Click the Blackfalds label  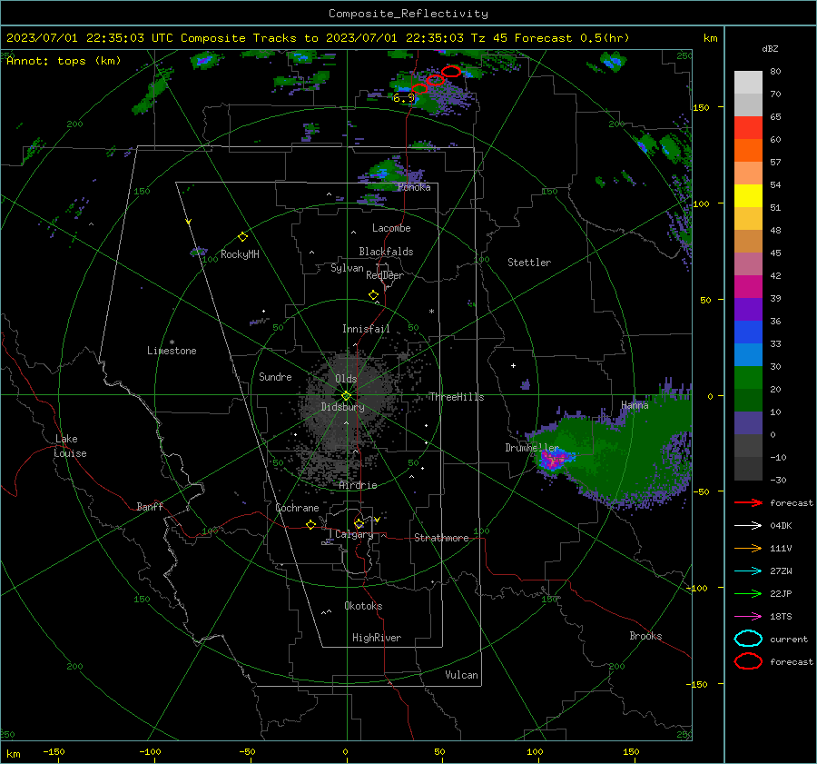pyautogui.click(x=386, y=252)
